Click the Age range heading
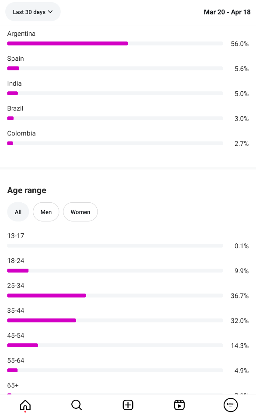This screenshot has width=256, height=415. click(x=27, y=190)
